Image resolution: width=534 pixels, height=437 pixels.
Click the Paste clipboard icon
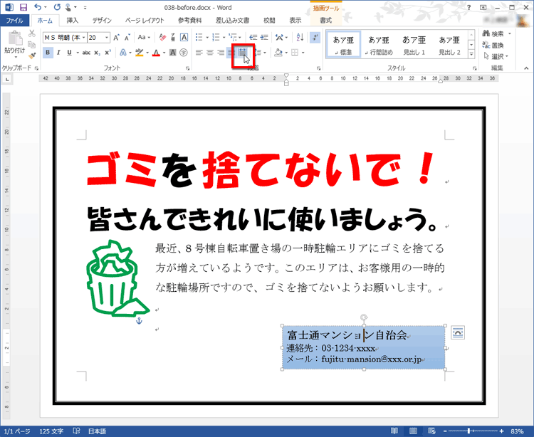(x=15, y=38)
